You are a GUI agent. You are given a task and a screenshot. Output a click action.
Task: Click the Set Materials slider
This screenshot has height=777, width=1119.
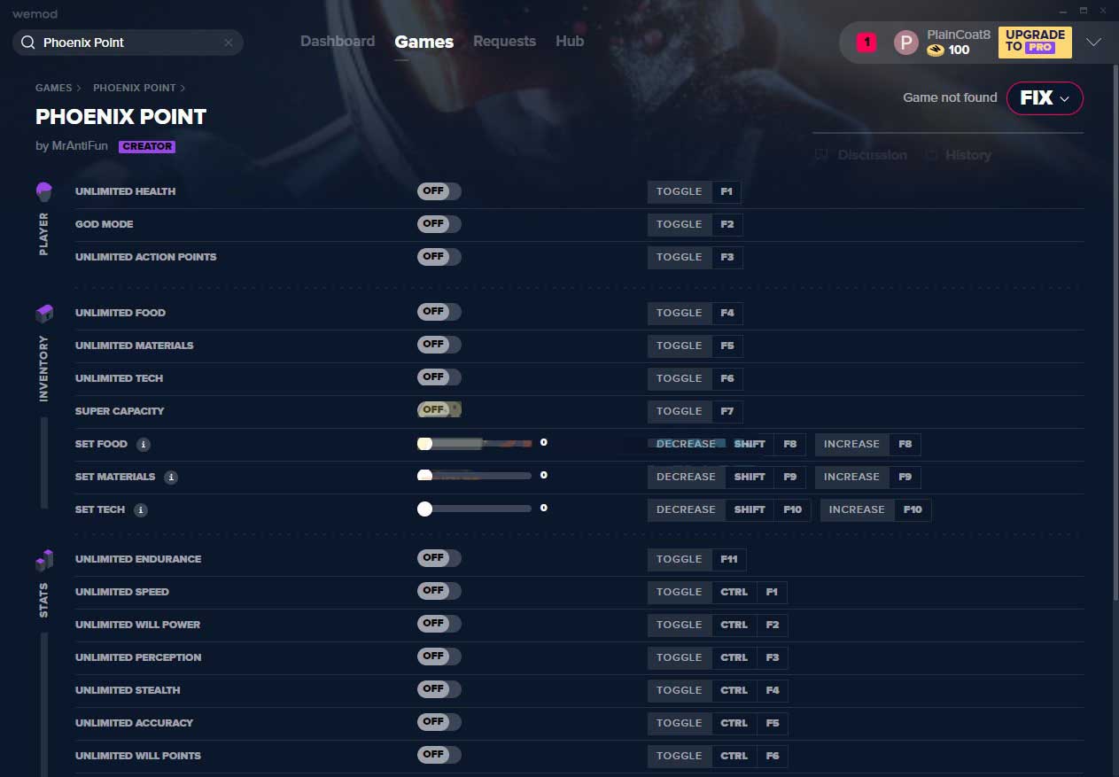click(x=475, y=476)
